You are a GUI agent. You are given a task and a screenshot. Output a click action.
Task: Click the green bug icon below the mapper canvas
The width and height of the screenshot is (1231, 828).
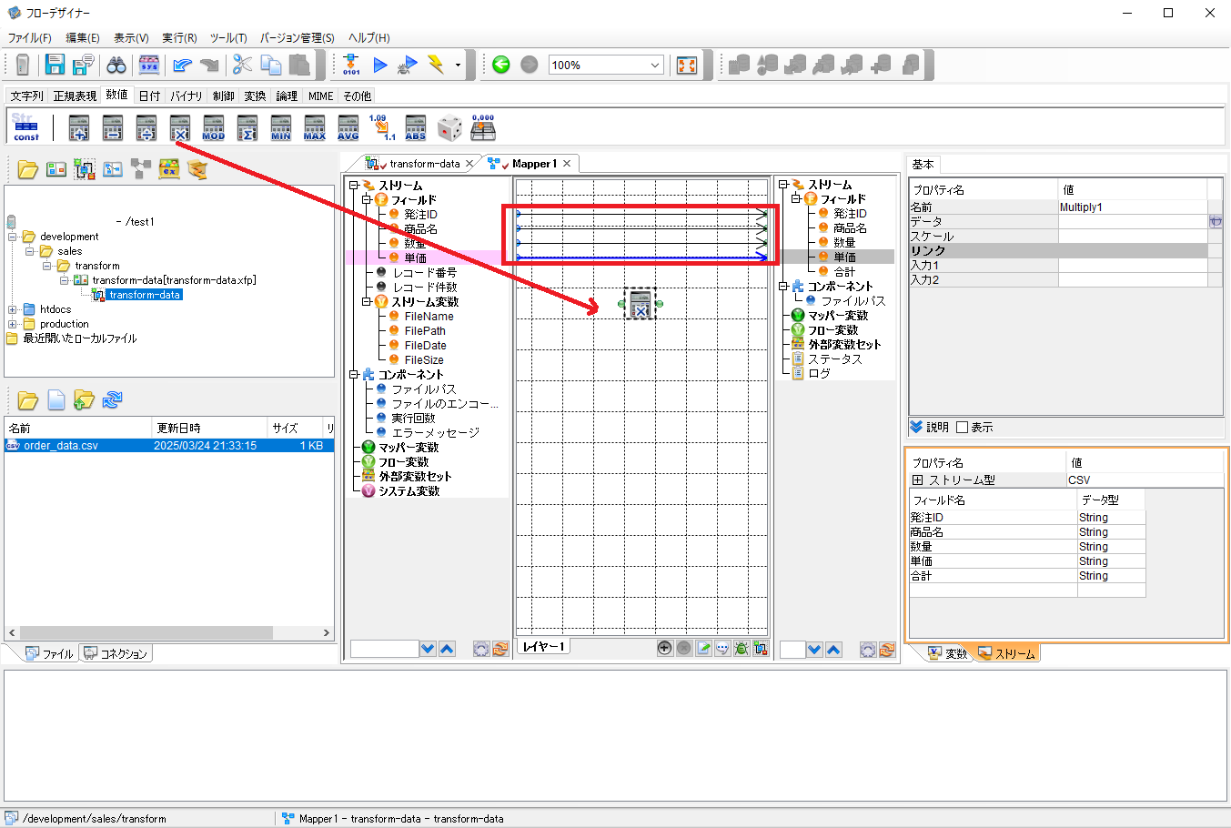click(742, 648)
